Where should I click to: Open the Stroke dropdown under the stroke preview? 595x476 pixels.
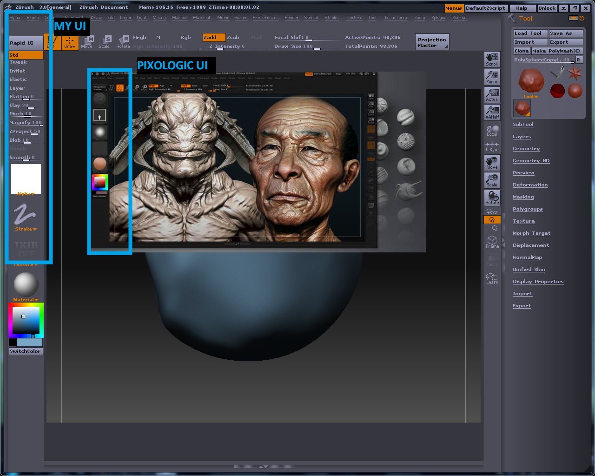(x=26, y=229)
